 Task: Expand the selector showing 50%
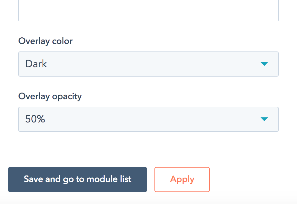click(148, 119)
